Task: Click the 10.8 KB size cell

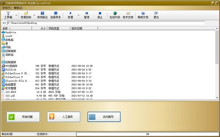Action: click(41, 92)
